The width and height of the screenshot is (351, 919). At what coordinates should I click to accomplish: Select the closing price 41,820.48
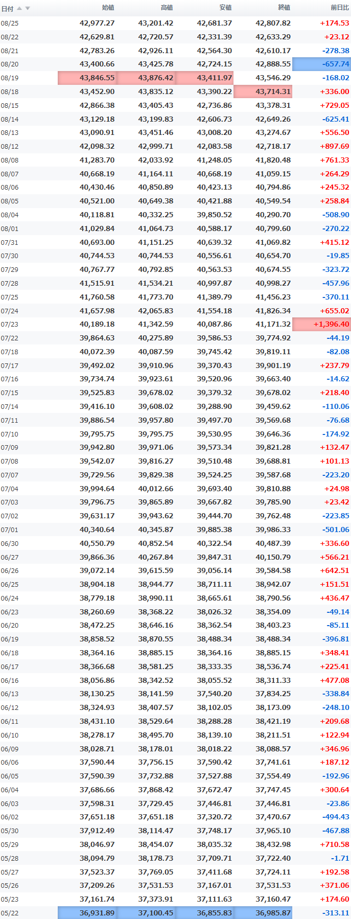point(273,160)
